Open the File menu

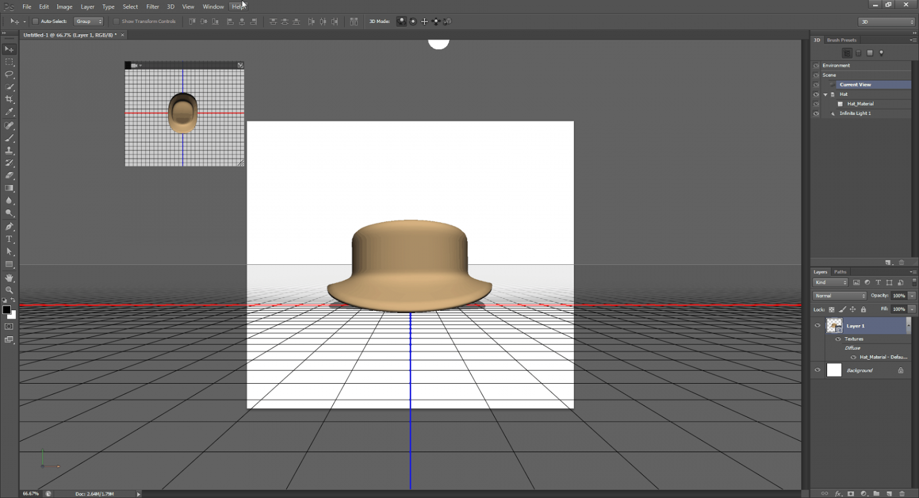pos(27,7)
